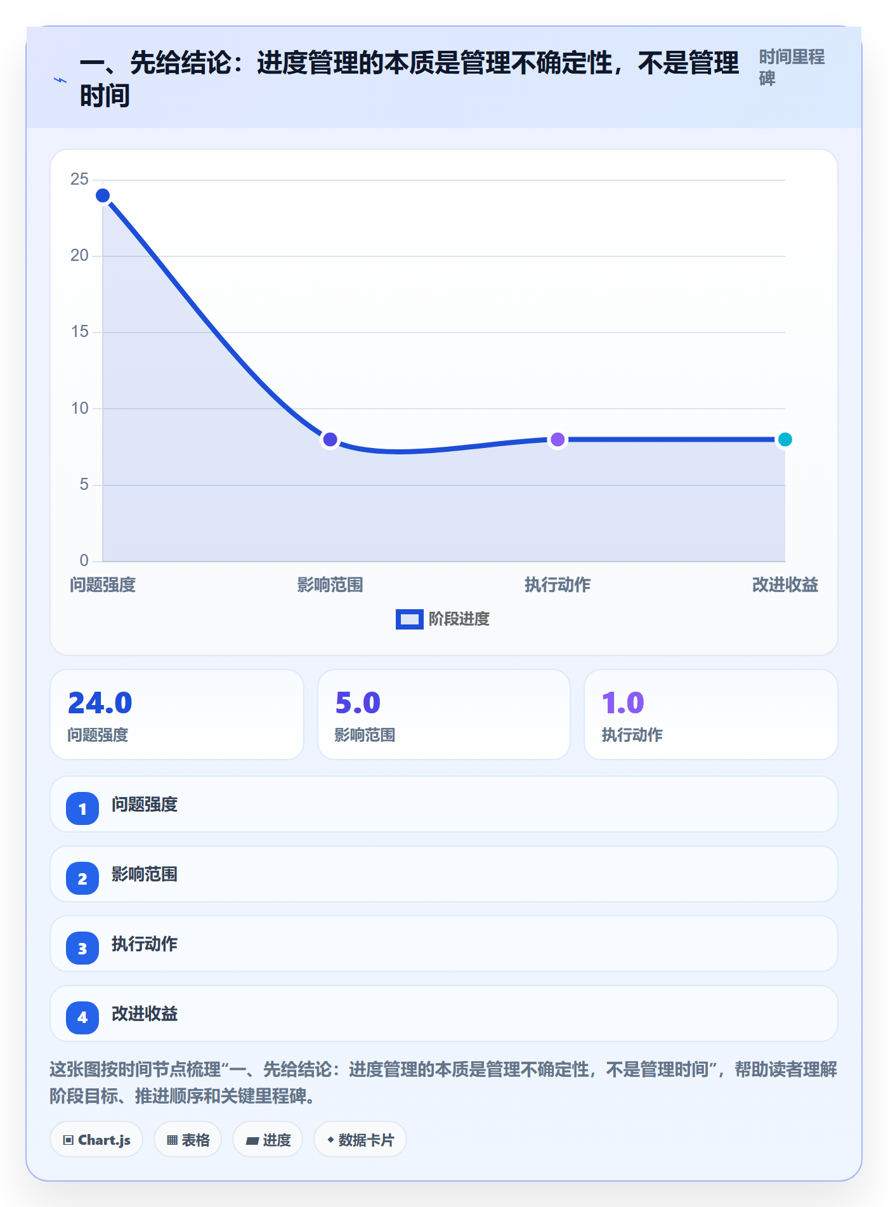Click the Chart.js tag chip
The image size is (888, 1207).
[96, 1140]
